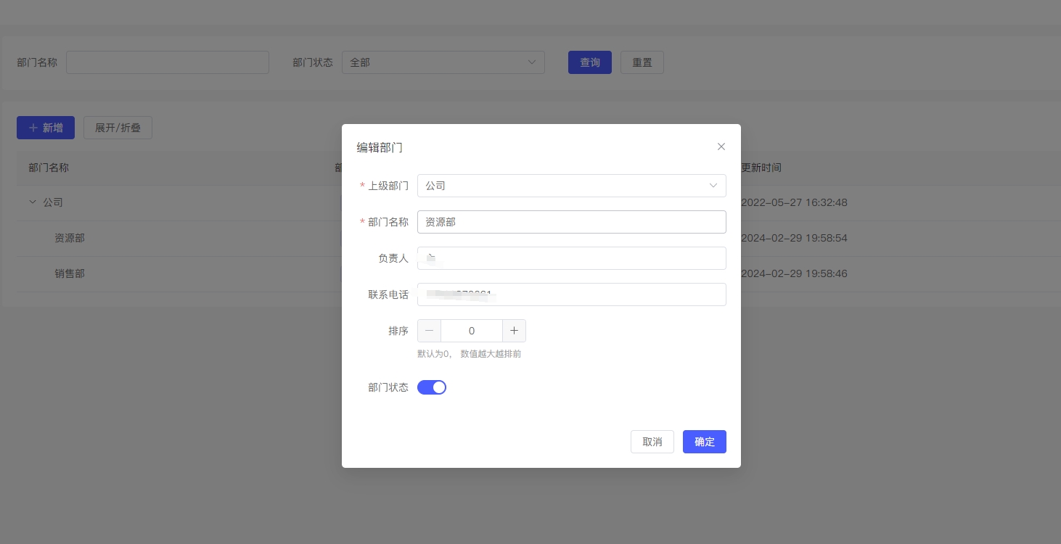Click the 展开/折叠 button

tap(118, 128)
